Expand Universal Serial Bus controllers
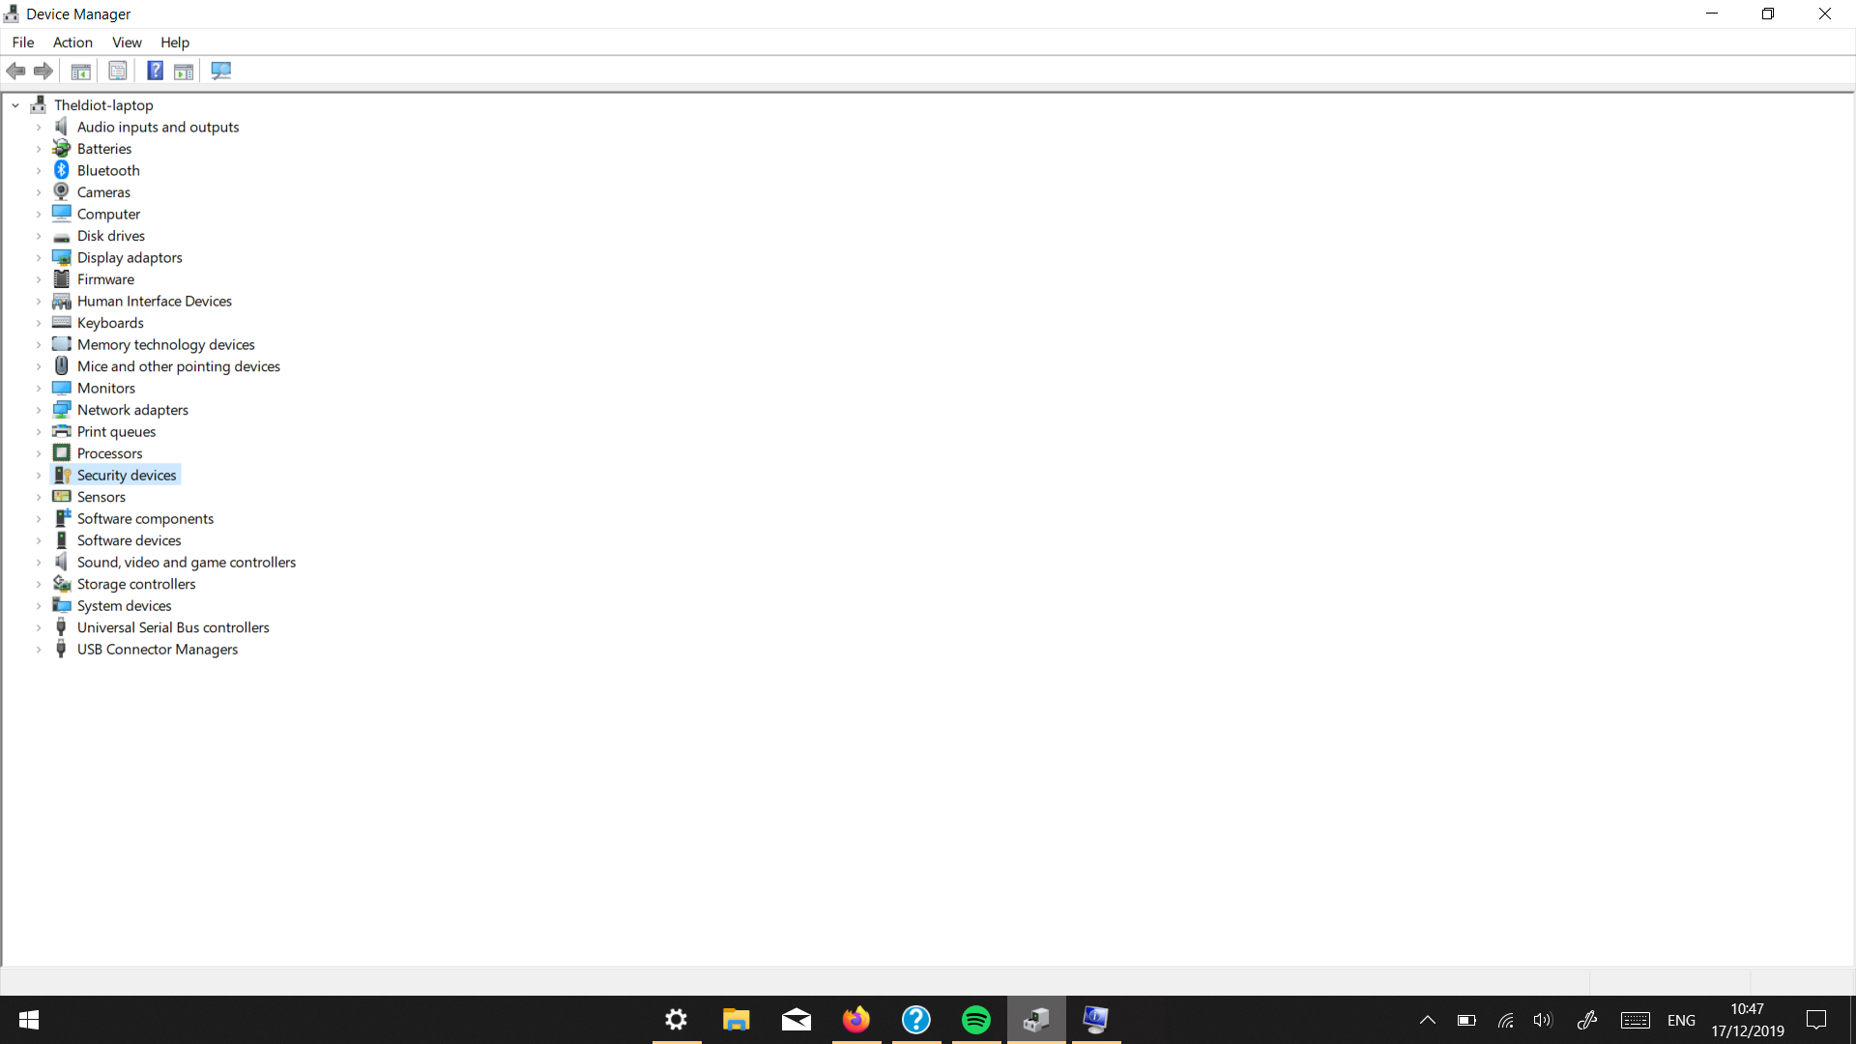Viewport: 1856px width, 1044px height. click(x=39, y=627)
